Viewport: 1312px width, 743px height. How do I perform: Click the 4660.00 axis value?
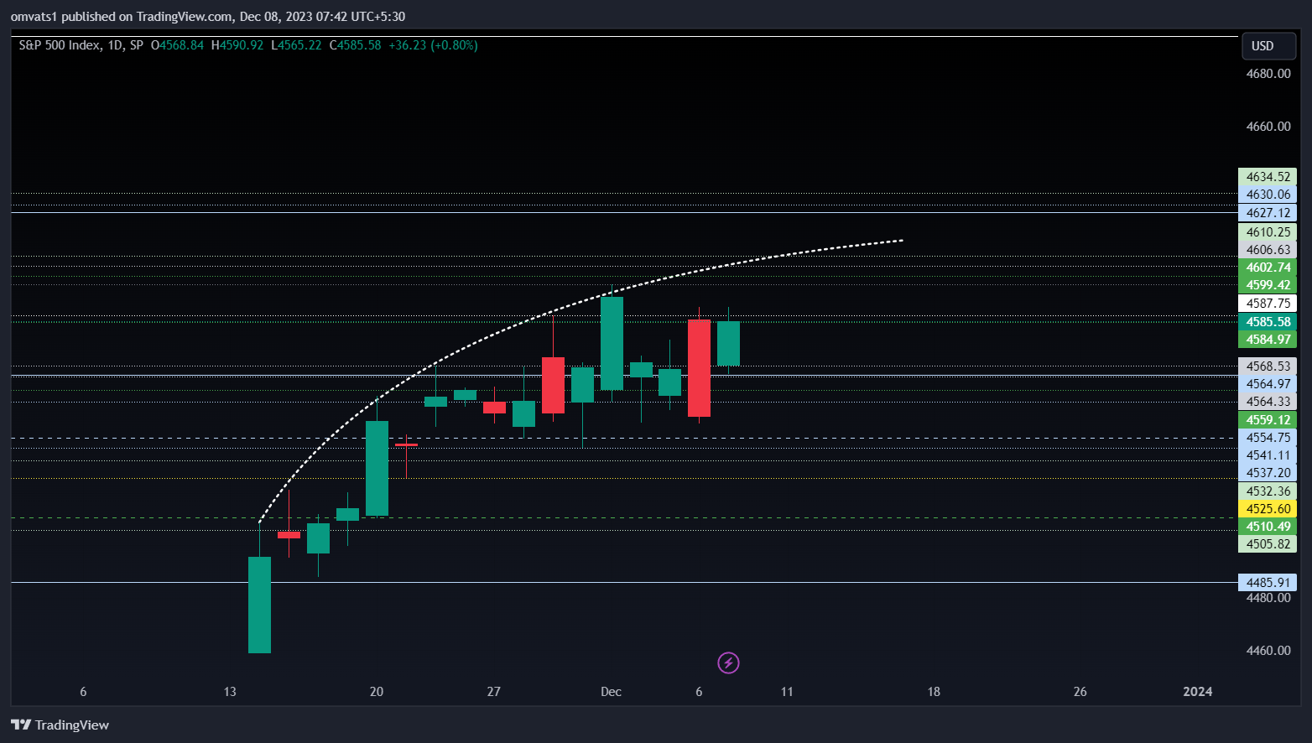click(1268, 127)
